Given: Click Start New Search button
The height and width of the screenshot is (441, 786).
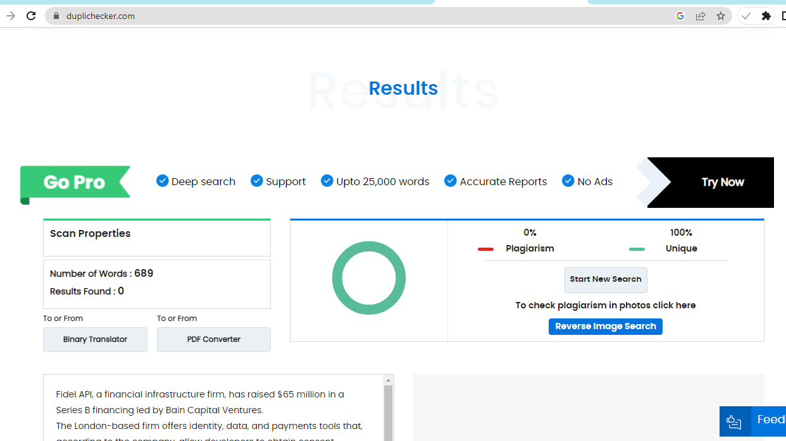Looking at the screenshot, I should coord(606,280).
